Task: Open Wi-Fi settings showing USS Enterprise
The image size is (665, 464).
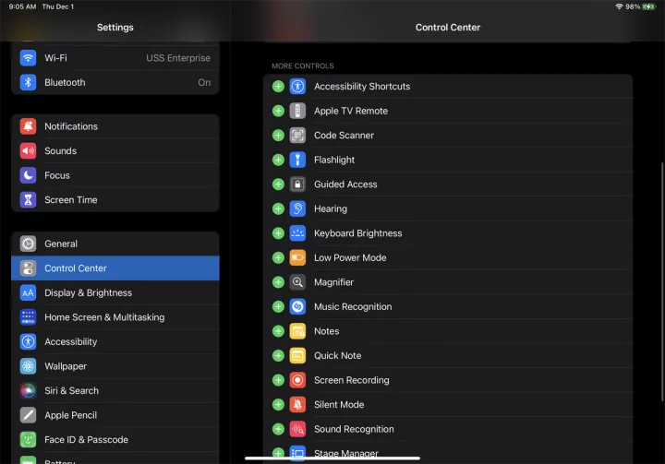Action: (x=115, y=57)
